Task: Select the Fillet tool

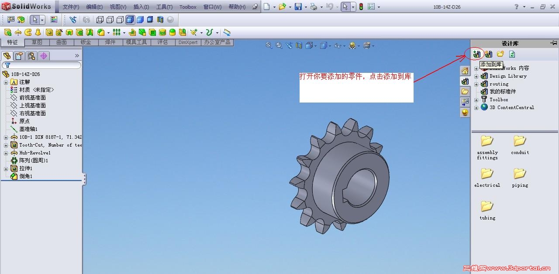Action: coord(101,32)
